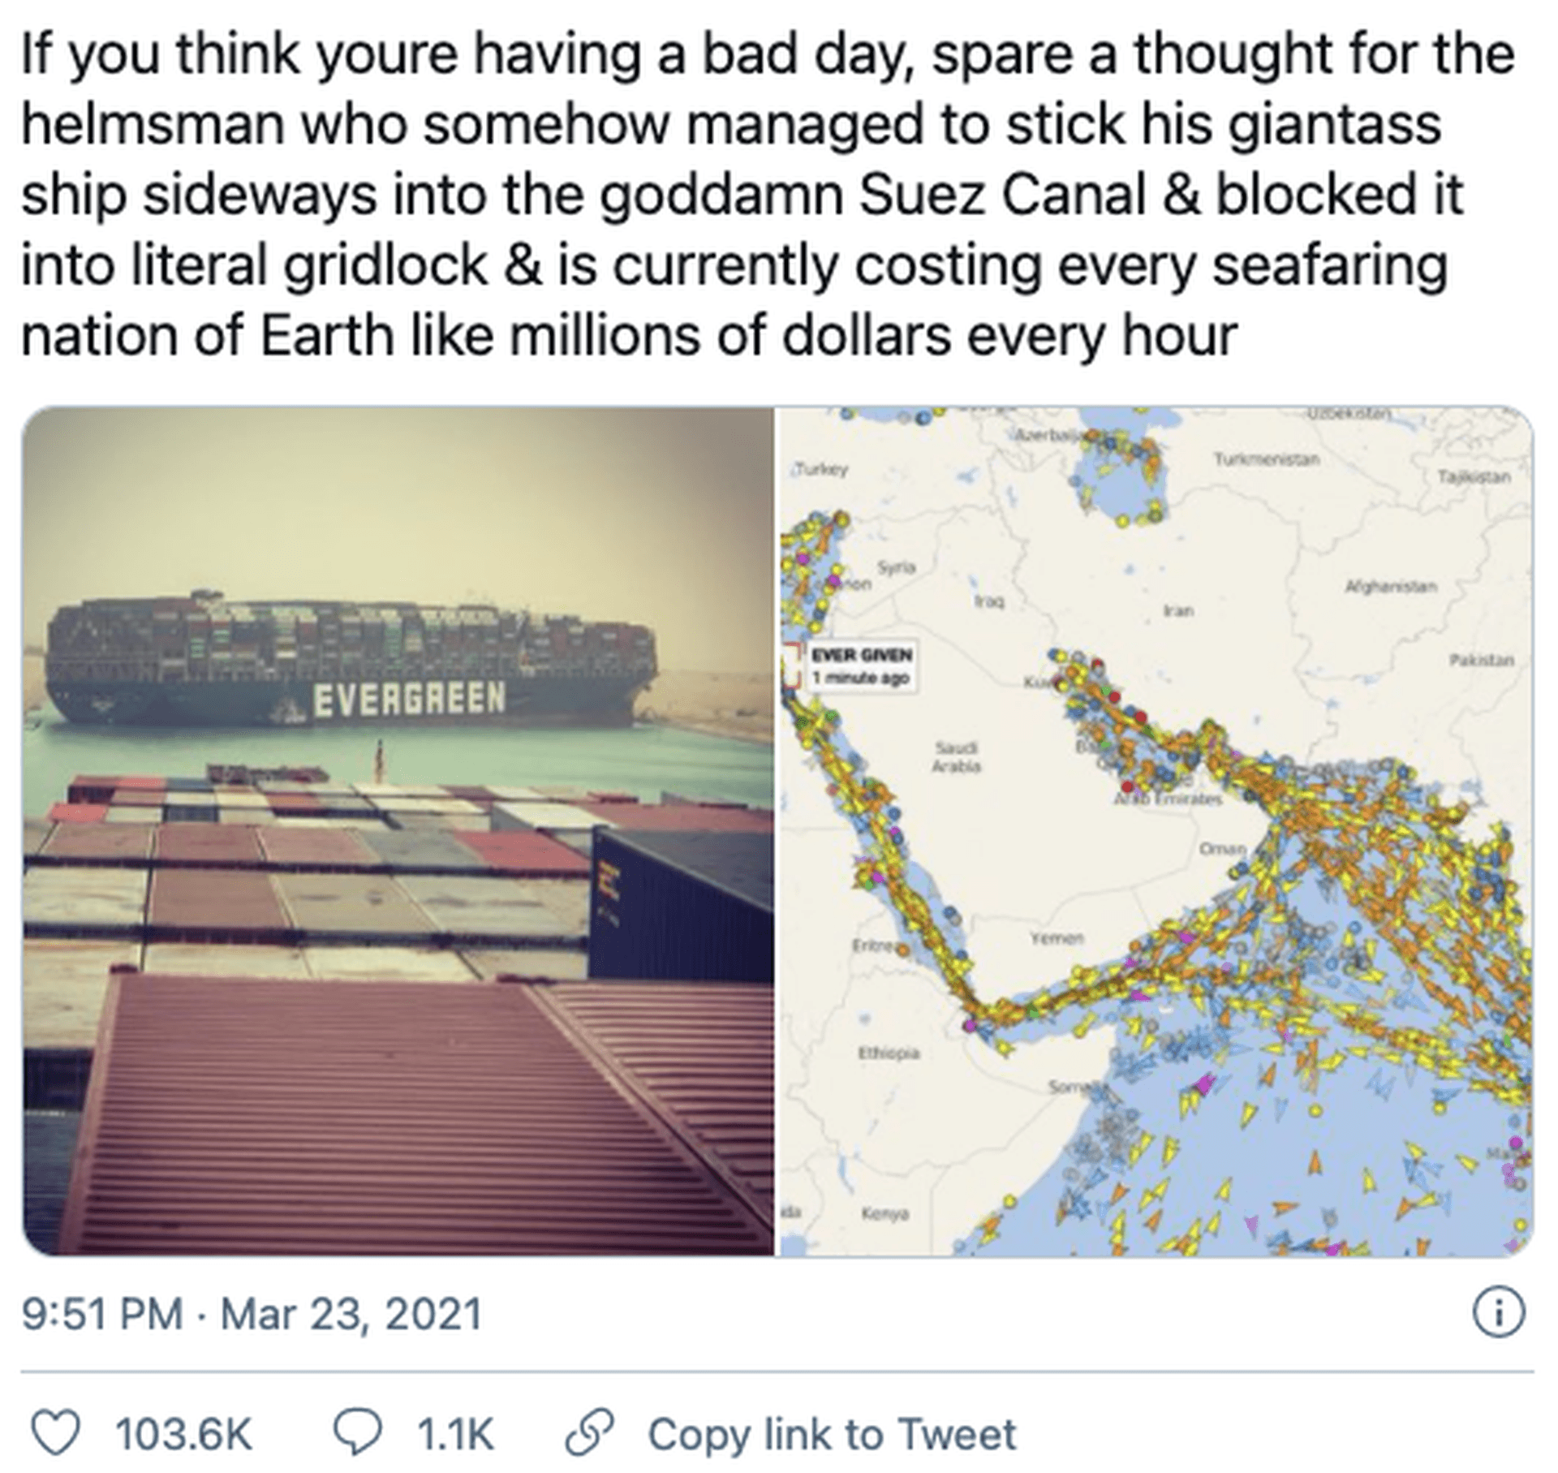Click the Pakistan label on the map
This screenshot has height=1473, width=1558.
point(1482,661)
